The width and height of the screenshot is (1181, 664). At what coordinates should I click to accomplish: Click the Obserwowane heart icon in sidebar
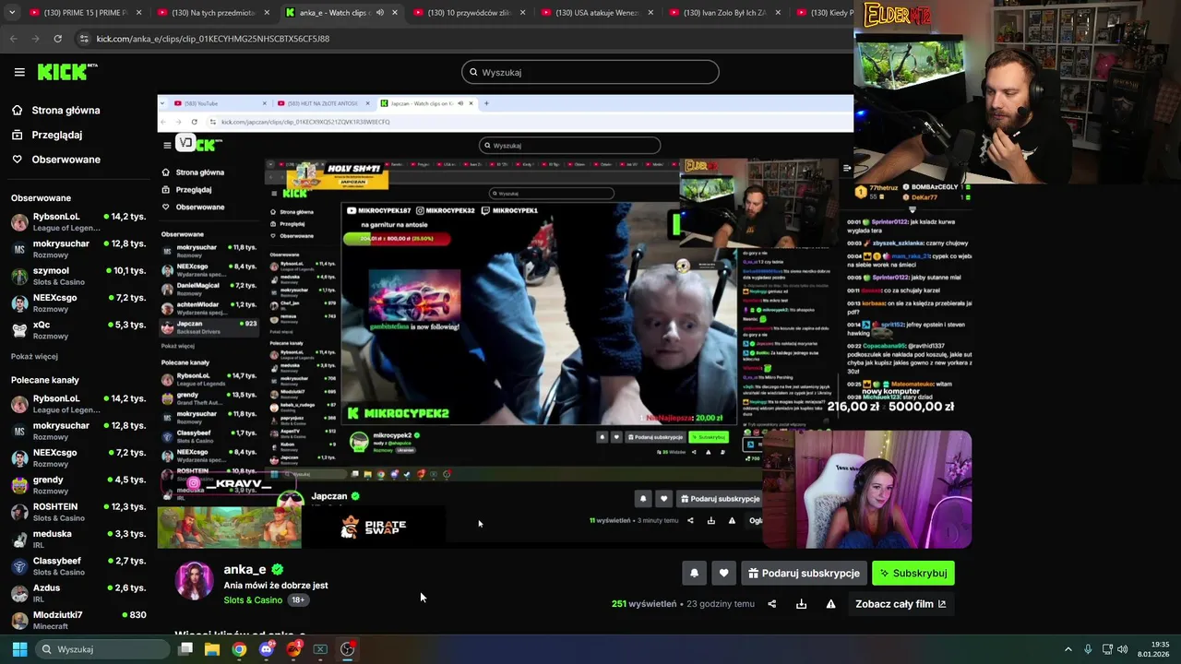click(x=18, y=160)
